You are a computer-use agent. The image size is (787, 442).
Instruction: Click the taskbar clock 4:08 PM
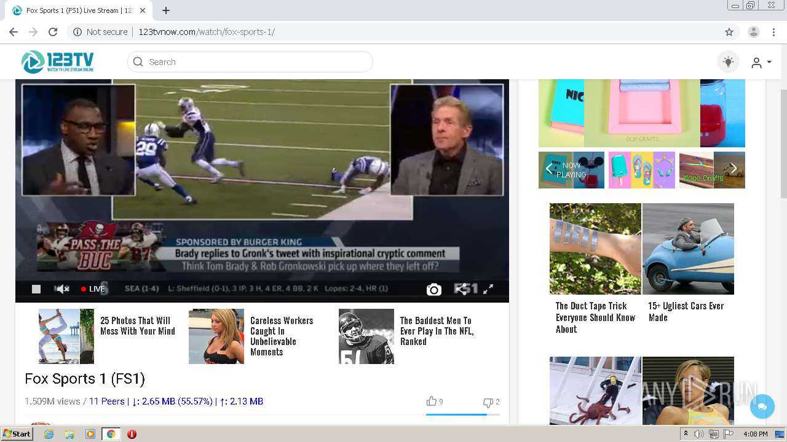click(x=755, y=434)
